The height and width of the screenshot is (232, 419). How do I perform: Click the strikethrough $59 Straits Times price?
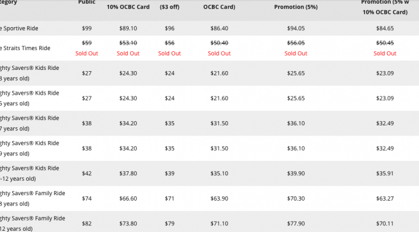pos(87,43)
